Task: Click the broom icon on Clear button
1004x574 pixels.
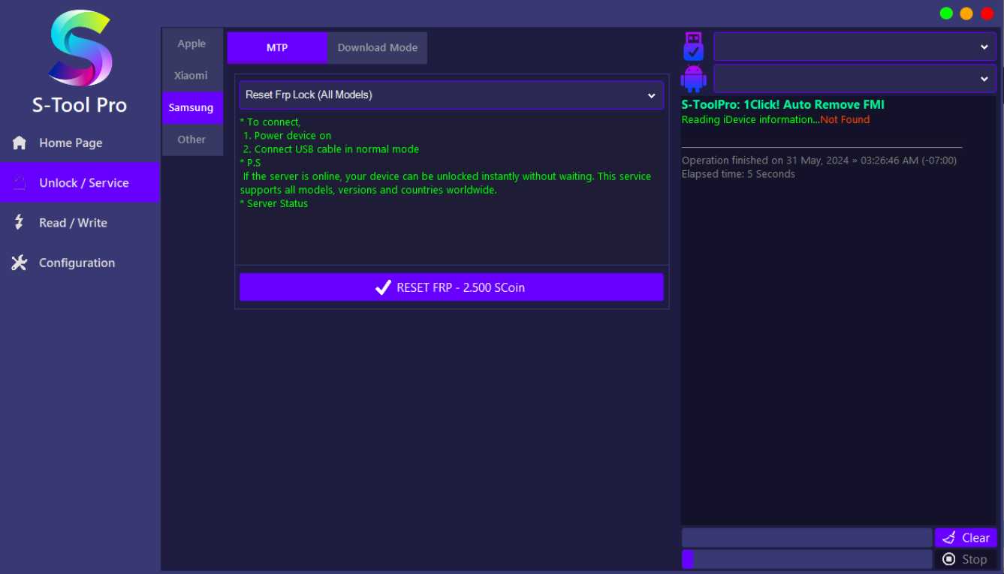Action: pyautogui.click(x=949, y=537)
